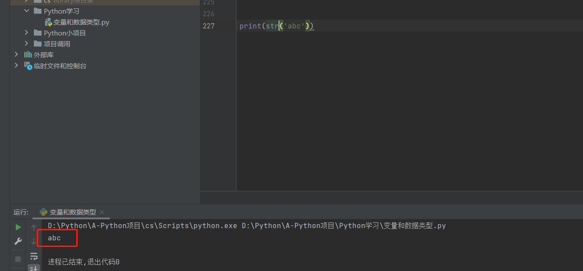
Task: Click the 'abc' string literal in editor
Action: point(294,26)
